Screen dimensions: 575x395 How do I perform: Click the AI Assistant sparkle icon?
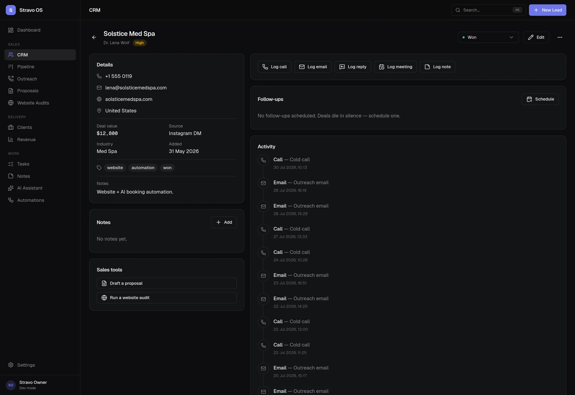click(x=11, y=188)
